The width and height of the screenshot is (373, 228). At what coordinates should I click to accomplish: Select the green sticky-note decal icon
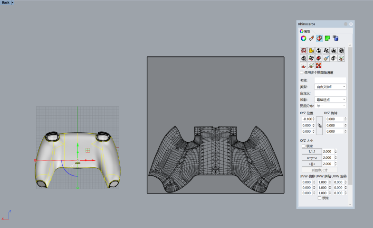click(327, 38)
